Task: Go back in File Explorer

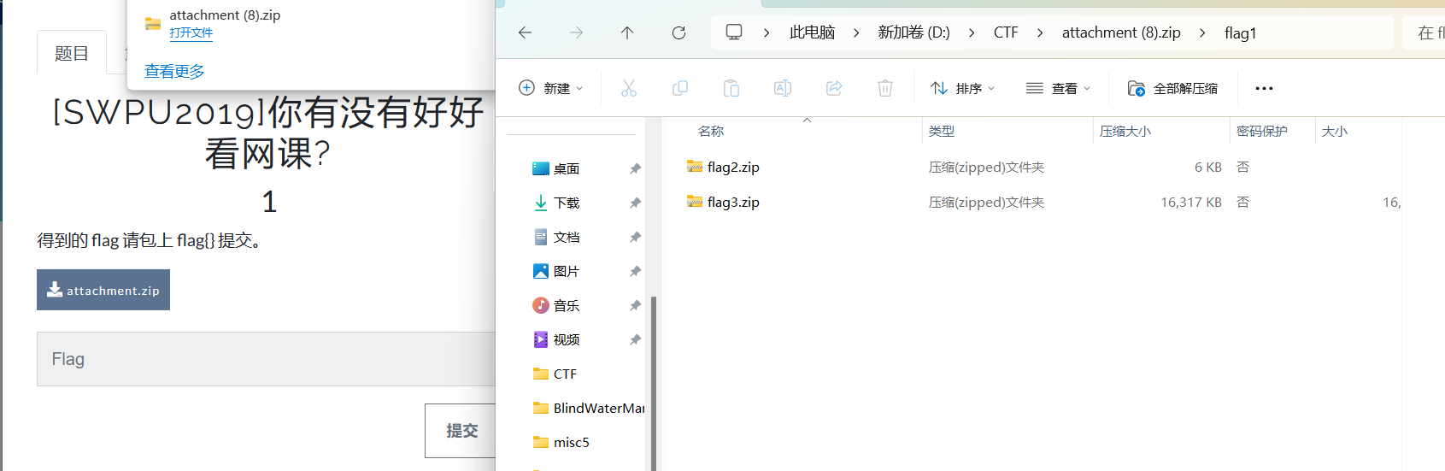Action: tap(525, 32)
